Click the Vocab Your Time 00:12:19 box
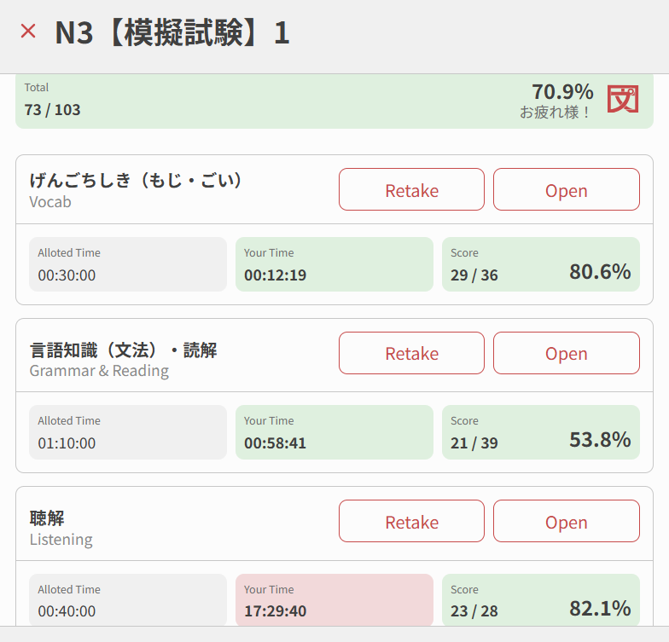669x642 pixels. click(334, 264)
